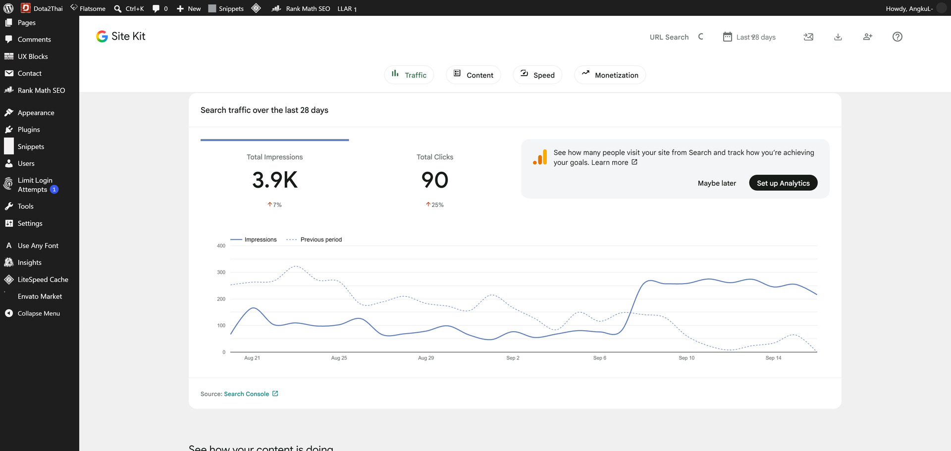
Task: Open the Howdy, AngkuL- account menu
Action: 915,8
